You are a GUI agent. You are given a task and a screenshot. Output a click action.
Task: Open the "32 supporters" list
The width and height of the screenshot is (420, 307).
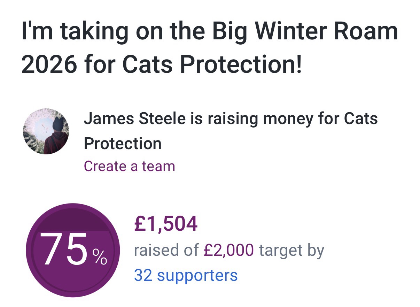pyautogui.click(x=186, y=275)
